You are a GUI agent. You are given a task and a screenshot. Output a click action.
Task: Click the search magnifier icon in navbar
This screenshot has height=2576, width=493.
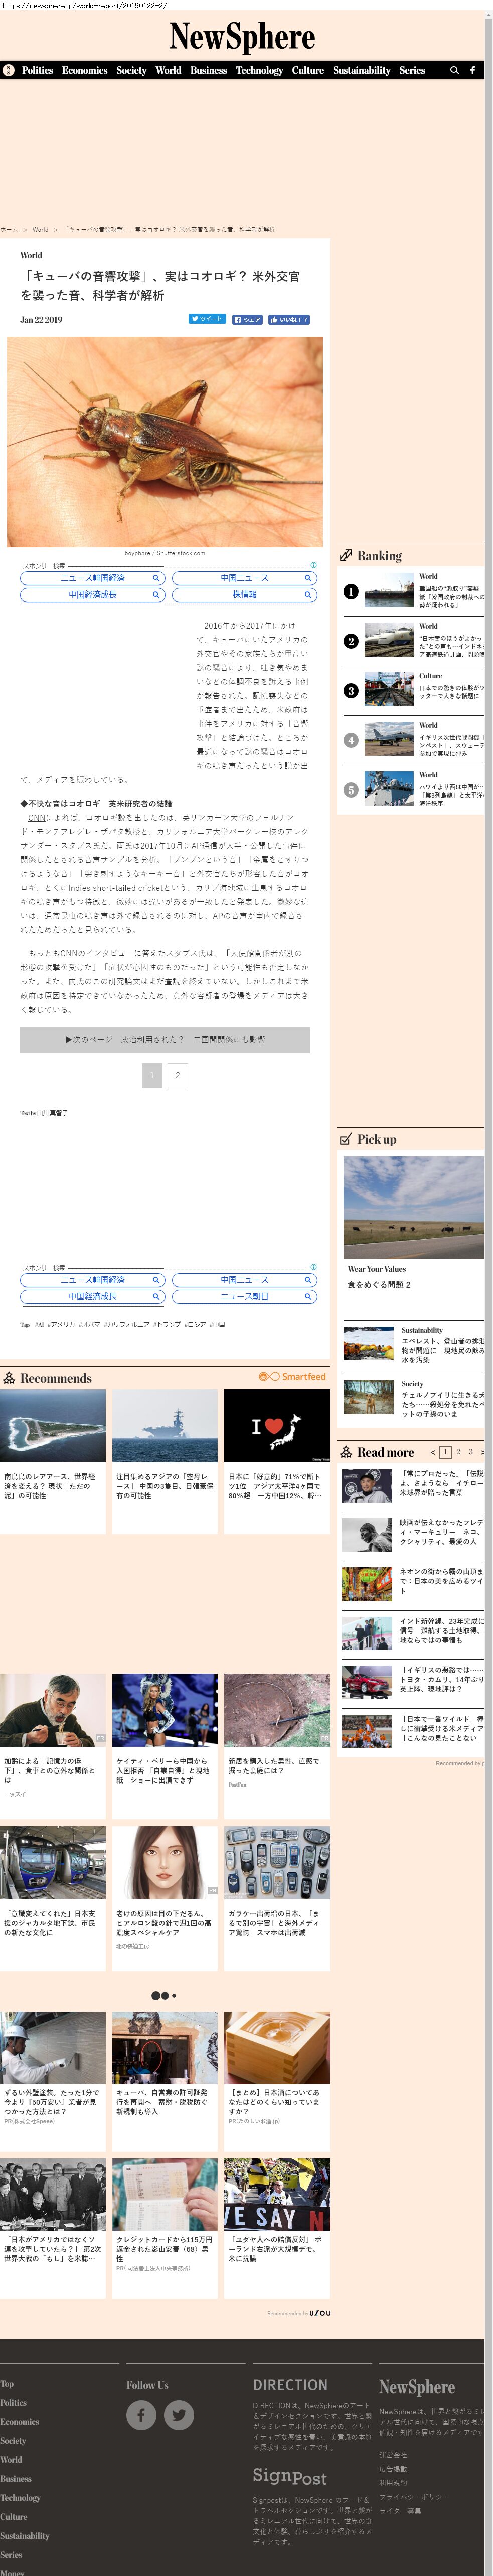[455, 70]
